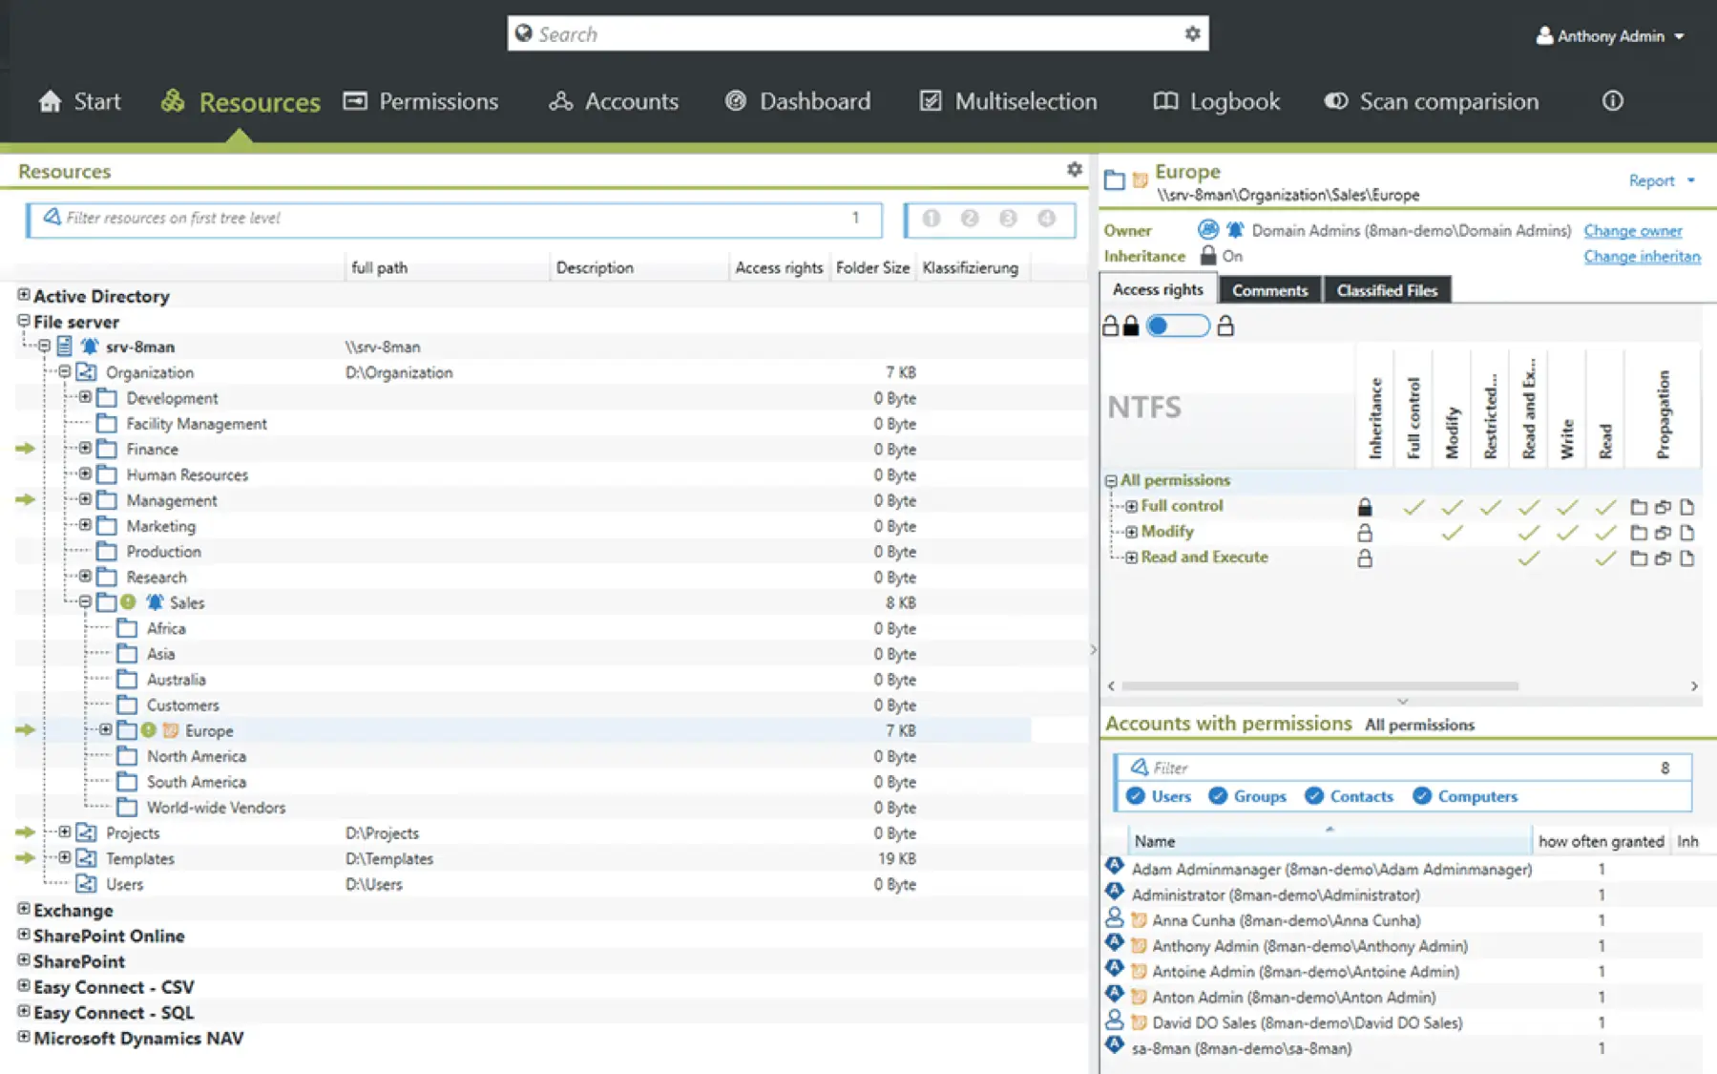Select tree level 4 filter button
The width and height of the screenshot is (1717, 1074).
(1047, 219)
